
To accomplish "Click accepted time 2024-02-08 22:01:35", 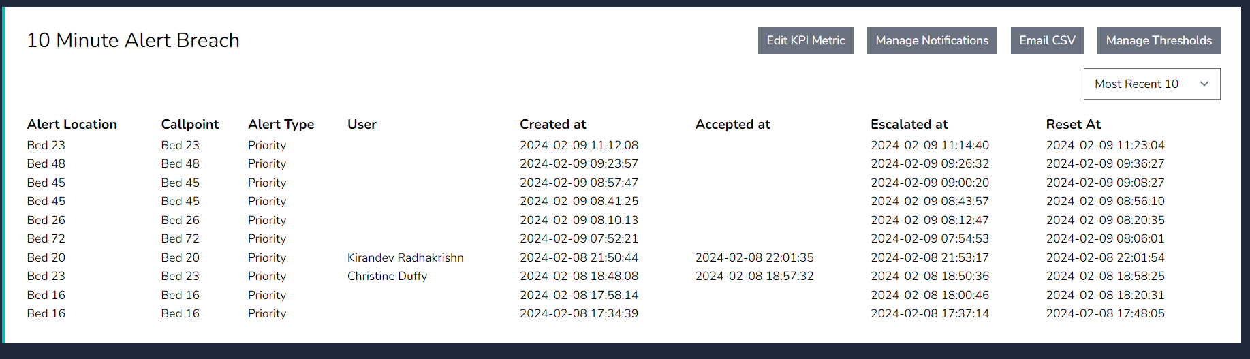I will [x=754, y=257].
